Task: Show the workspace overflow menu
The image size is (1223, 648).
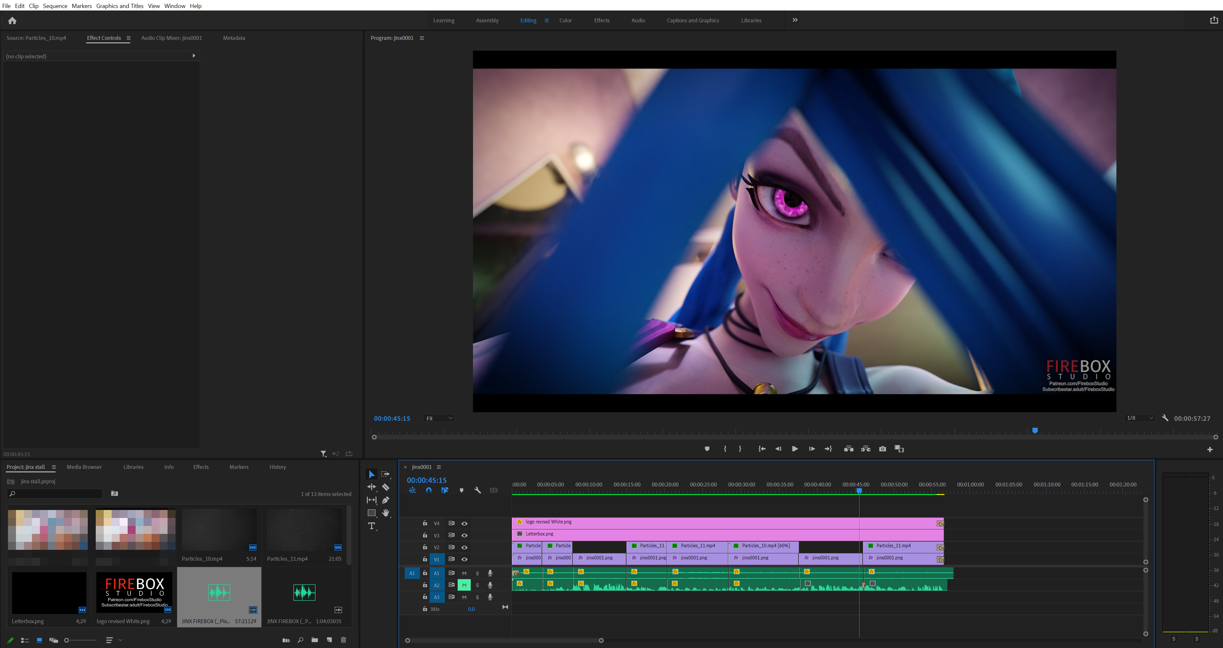Action: (x=795, y=20)
